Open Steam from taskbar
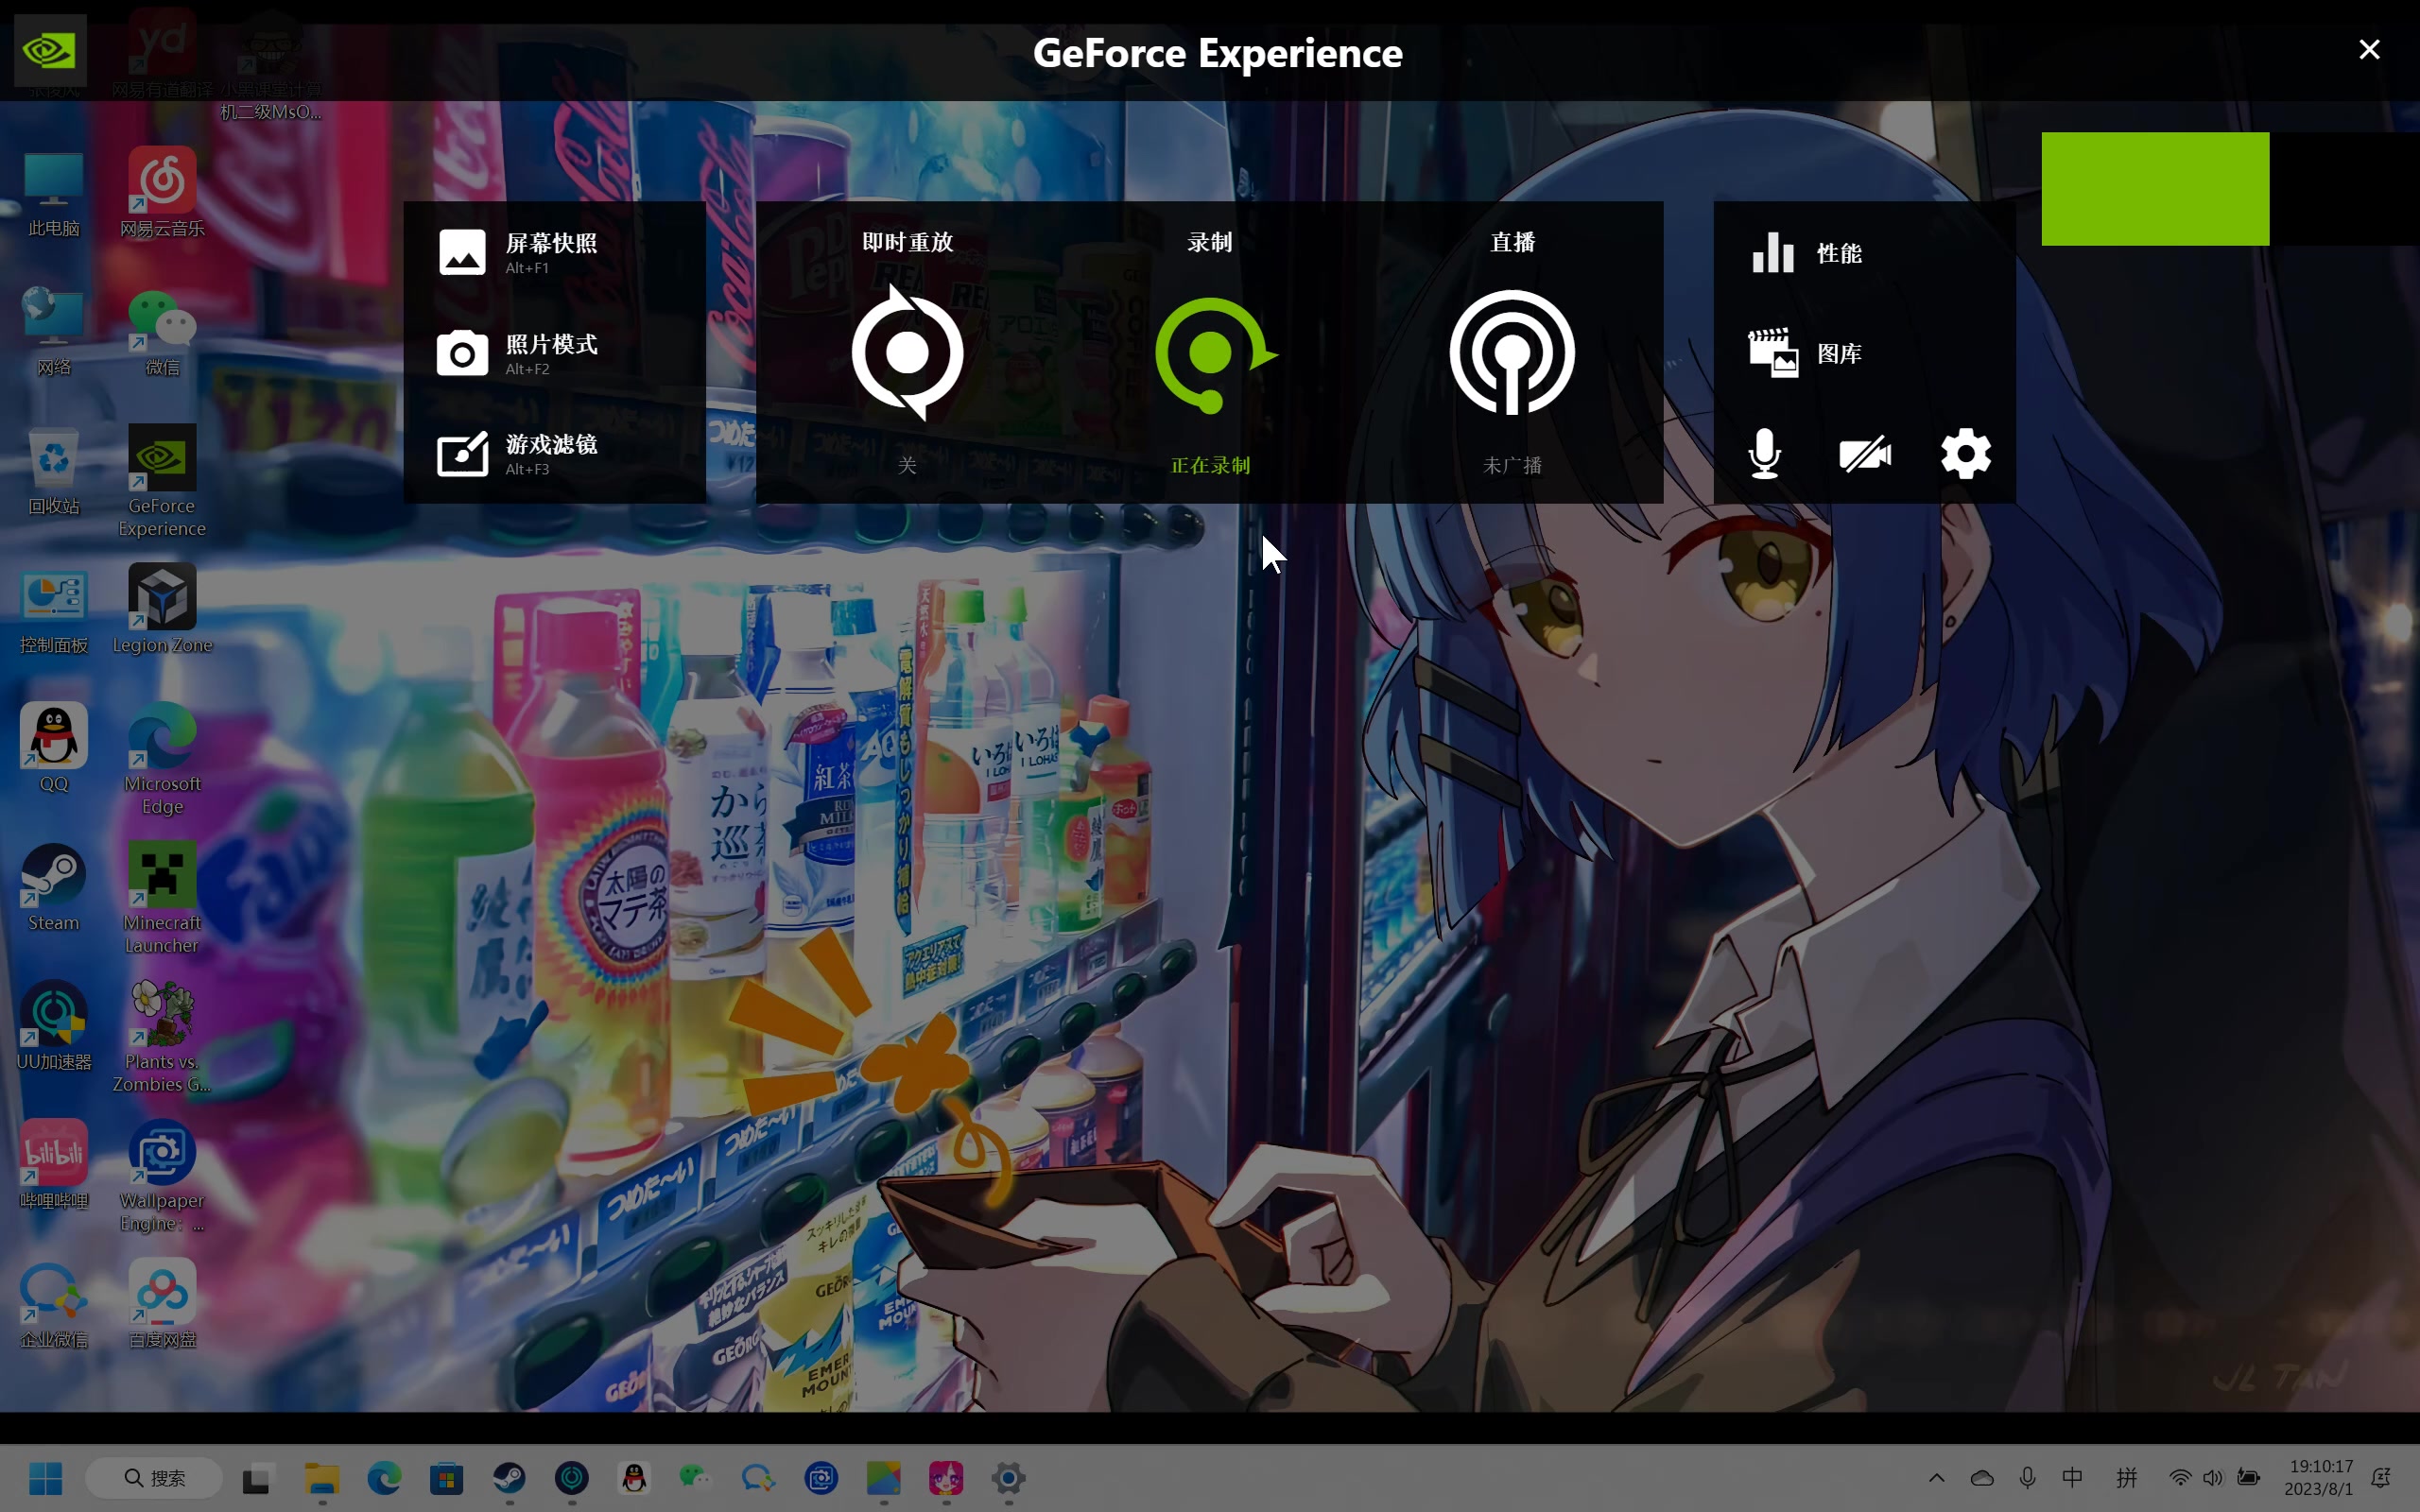 (x=509, y=1478)
